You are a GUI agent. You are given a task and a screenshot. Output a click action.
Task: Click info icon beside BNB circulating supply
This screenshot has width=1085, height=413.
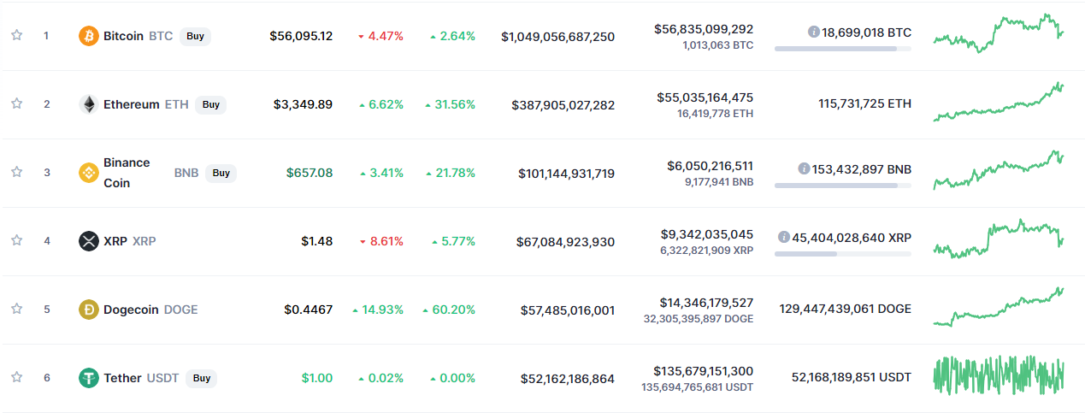pyautogui.click(x=803, y=168)
